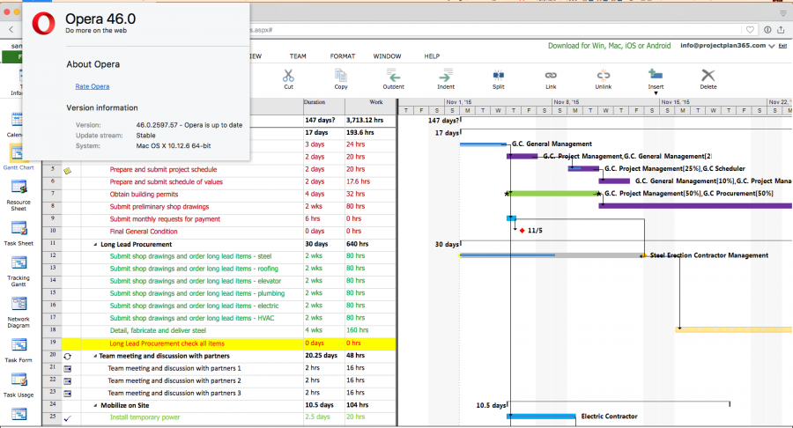Go back with the browser back arrow
793x428 pixels.
(x=11, y=30)
